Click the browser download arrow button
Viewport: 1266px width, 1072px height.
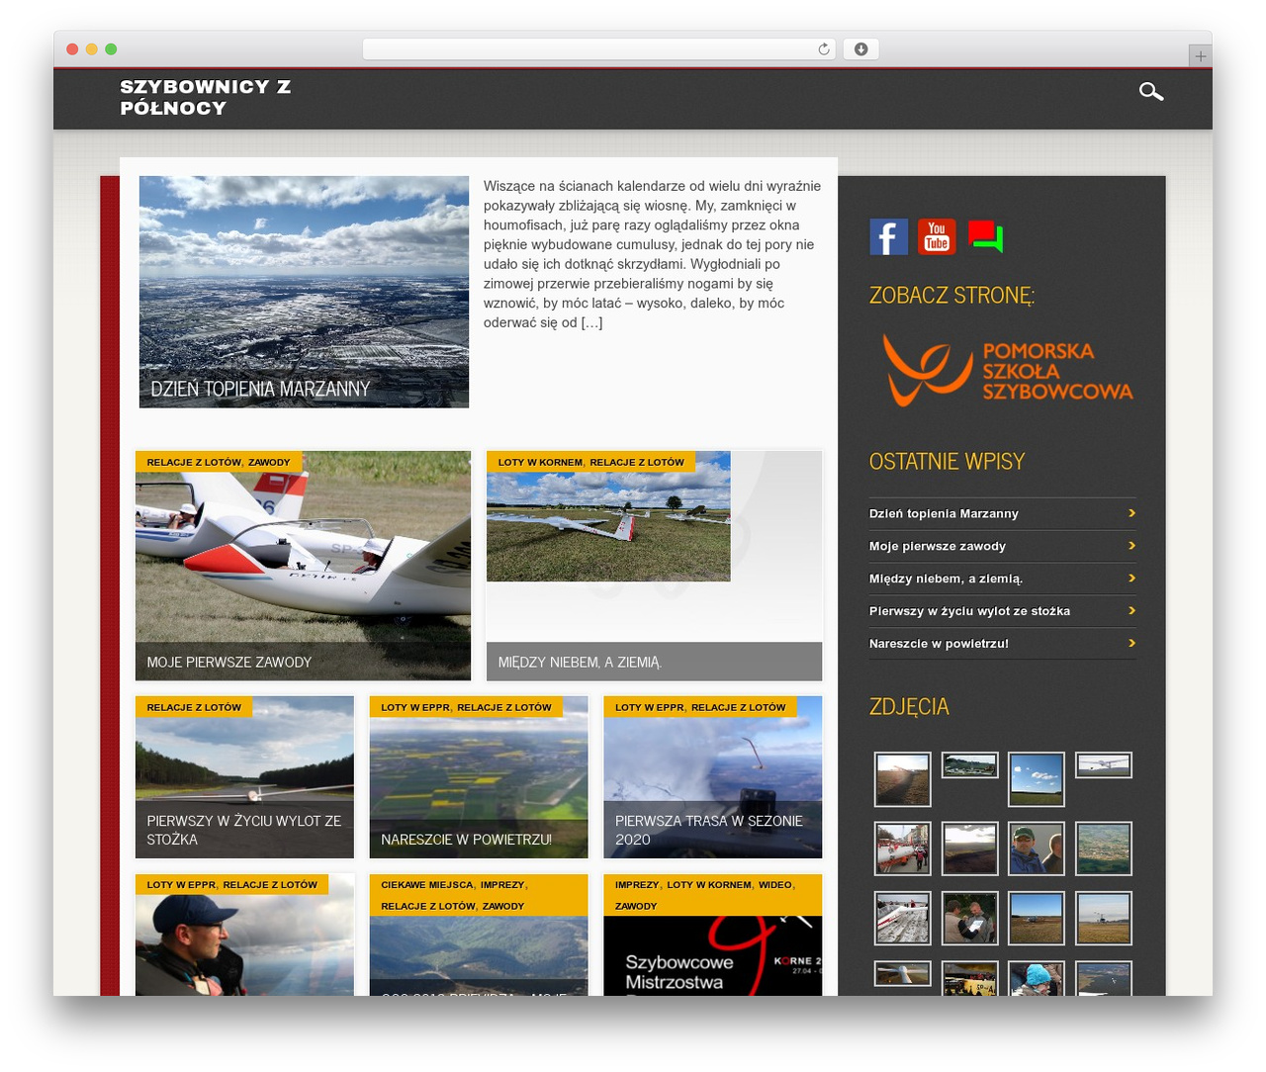(x=860, y=49)
